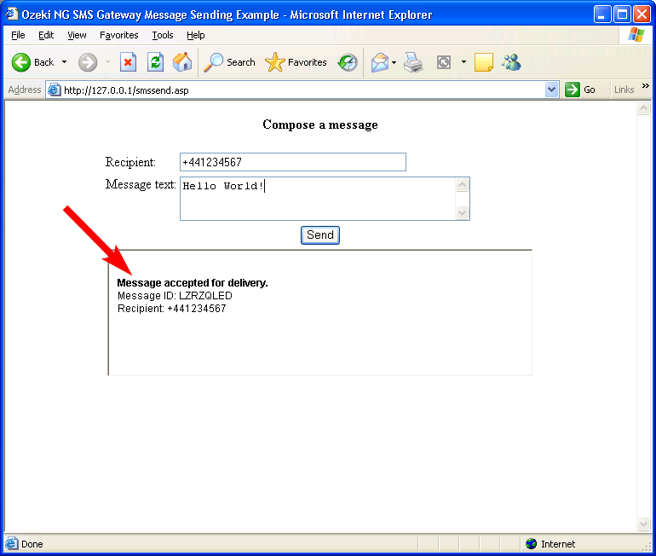This screenshot has height=556, width=656.
Task: Click the Stop loading icon
Action: click(x=128, y=62)
